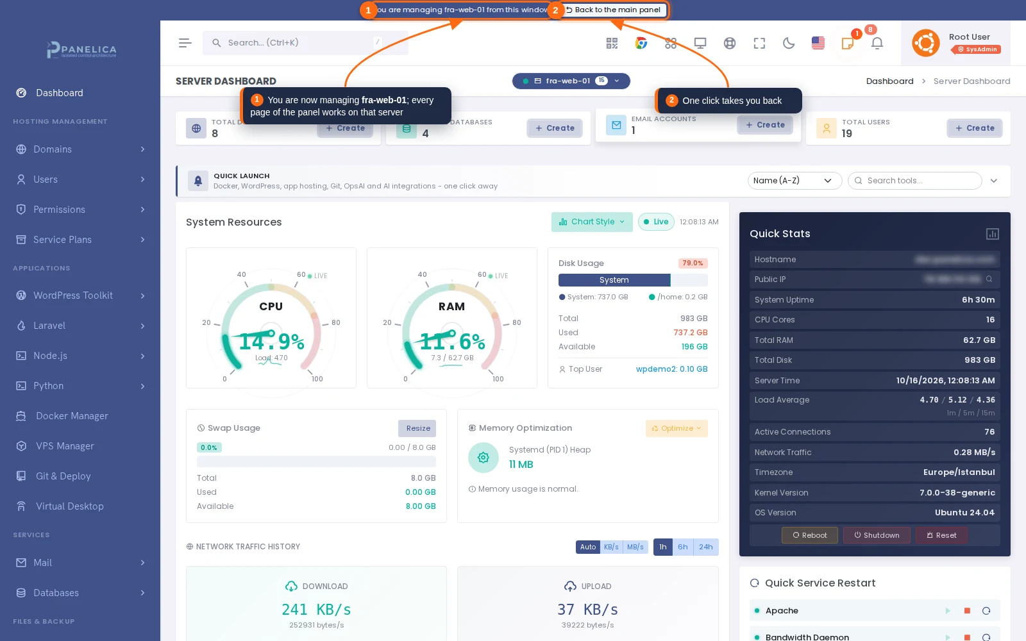Open the support lifebuoy icon
Viewport: 1026px width, 641px height.
(730, 43)
